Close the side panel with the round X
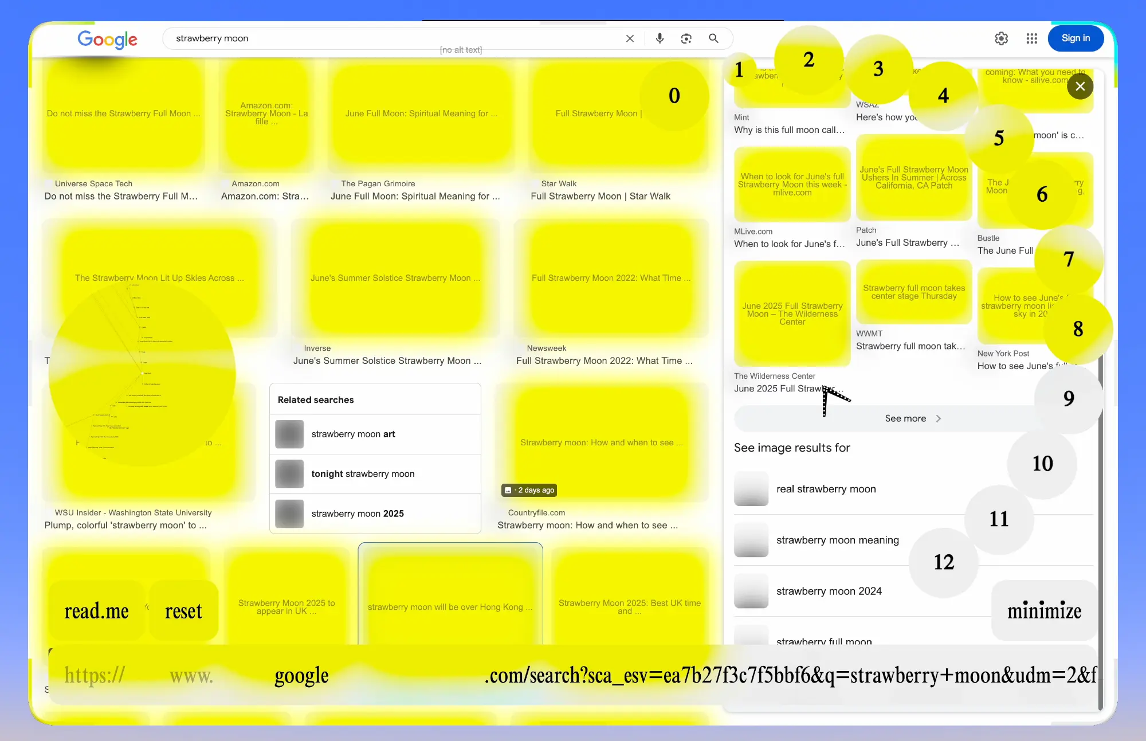 [1080, 87]
